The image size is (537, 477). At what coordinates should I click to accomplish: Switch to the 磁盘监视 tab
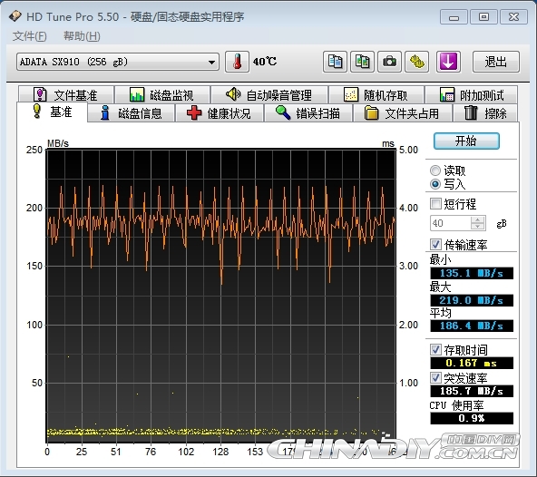162,94
